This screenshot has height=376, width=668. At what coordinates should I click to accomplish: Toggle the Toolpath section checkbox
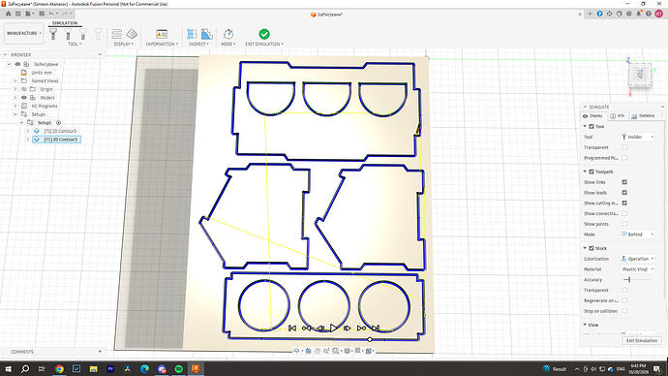click(592, 172)
